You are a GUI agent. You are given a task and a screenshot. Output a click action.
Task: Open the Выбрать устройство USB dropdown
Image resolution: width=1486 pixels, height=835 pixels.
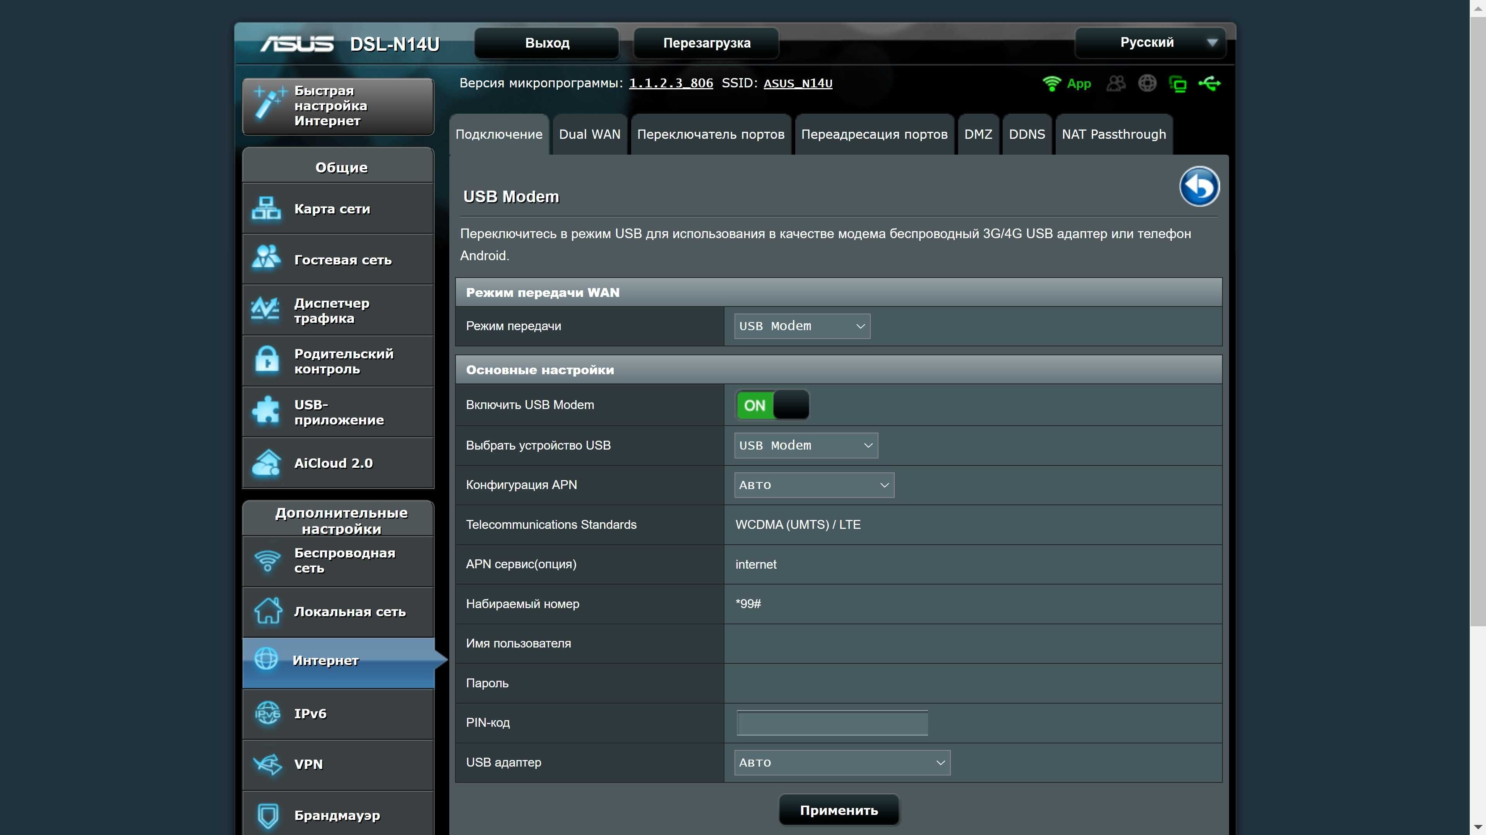coord(806,445)
